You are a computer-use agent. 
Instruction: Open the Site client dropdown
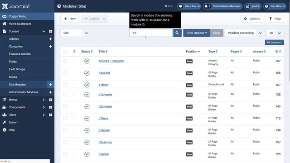point(76,33)
